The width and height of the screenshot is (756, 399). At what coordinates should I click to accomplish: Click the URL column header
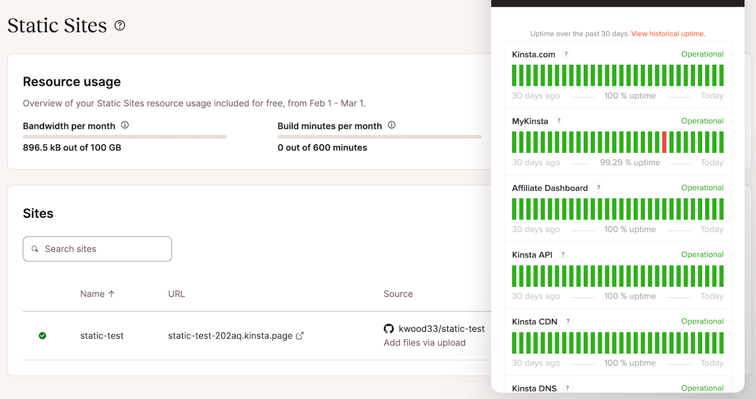click(x=176, y=294)
